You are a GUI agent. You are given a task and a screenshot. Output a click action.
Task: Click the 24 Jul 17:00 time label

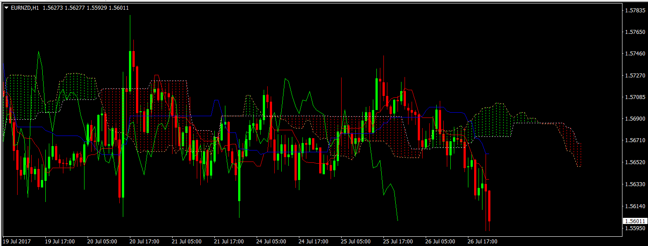pyautogui.click(x=314, y=242)
